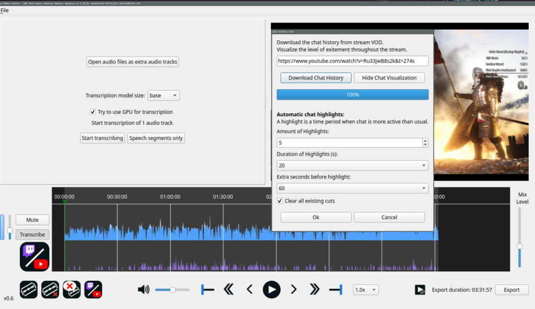Jump back with the double left chevron

[228, 290]
